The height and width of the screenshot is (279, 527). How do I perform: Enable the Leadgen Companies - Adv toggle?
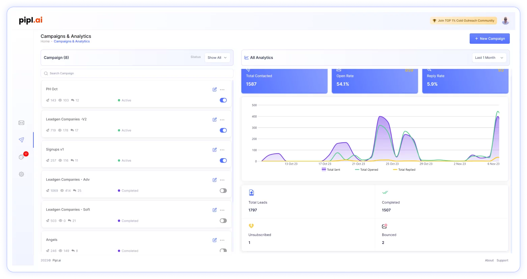pyautogui.click(x=223, y=191)
